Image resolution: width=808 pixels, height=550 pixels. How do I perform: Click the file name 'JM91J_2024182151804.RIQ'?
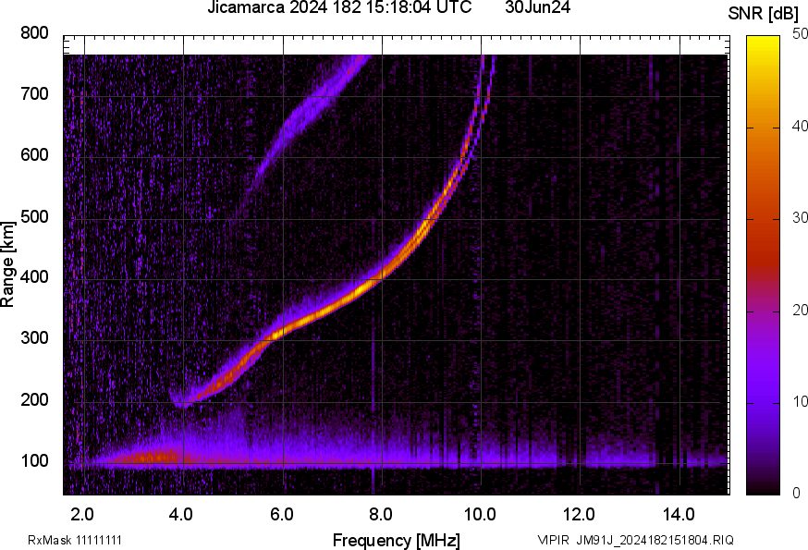(655, 540)
